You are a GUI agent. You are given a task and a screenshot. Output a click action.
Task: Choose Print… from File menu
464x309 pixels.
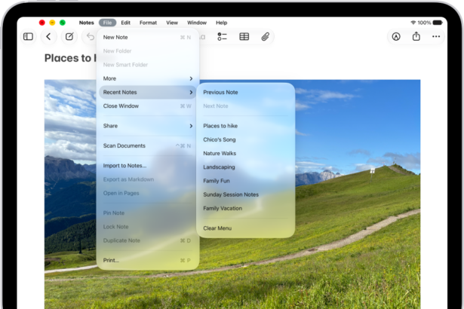(147, 260)
